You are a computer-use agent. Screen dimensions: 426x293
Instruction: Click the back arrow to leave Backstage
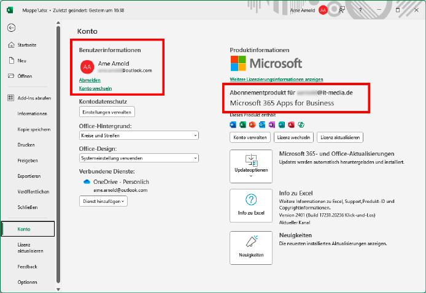coord(12,28)
